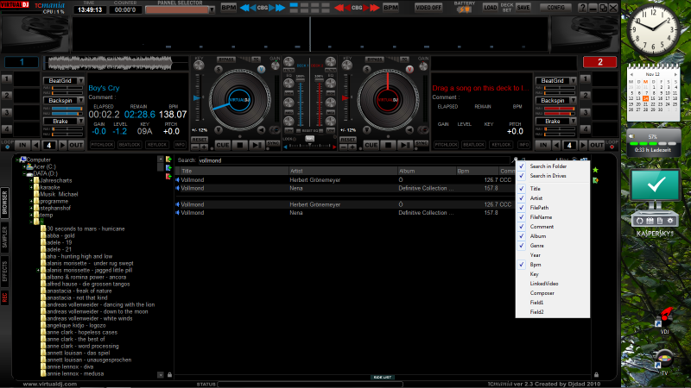Halve the loop length on deck 1

[x=36, y=145]
